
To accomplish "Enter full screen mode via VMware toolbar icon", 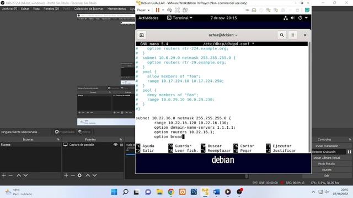I will (177, 10).
